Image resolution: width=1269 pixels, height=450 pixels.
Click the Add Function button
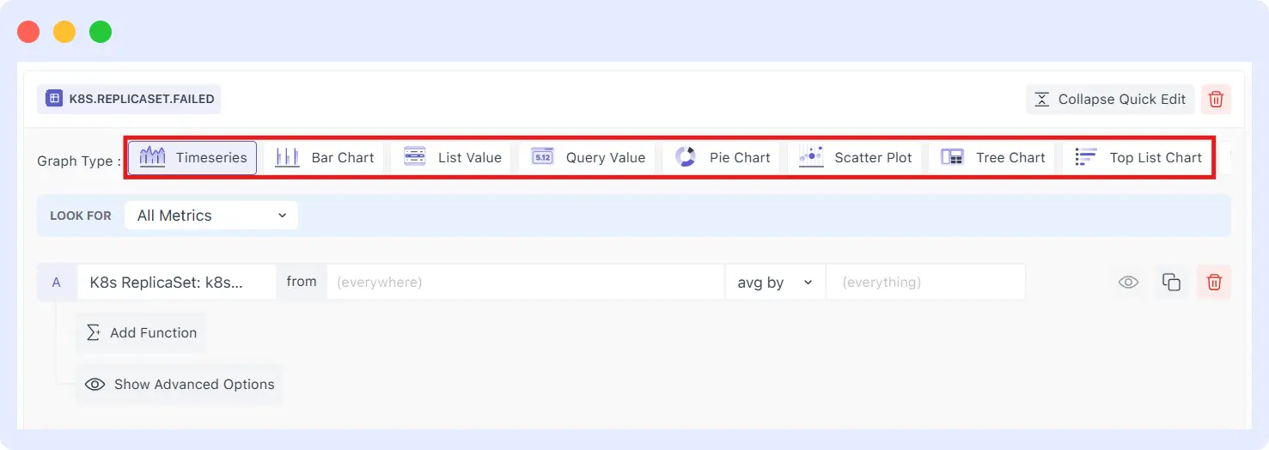tap(142, 333)
